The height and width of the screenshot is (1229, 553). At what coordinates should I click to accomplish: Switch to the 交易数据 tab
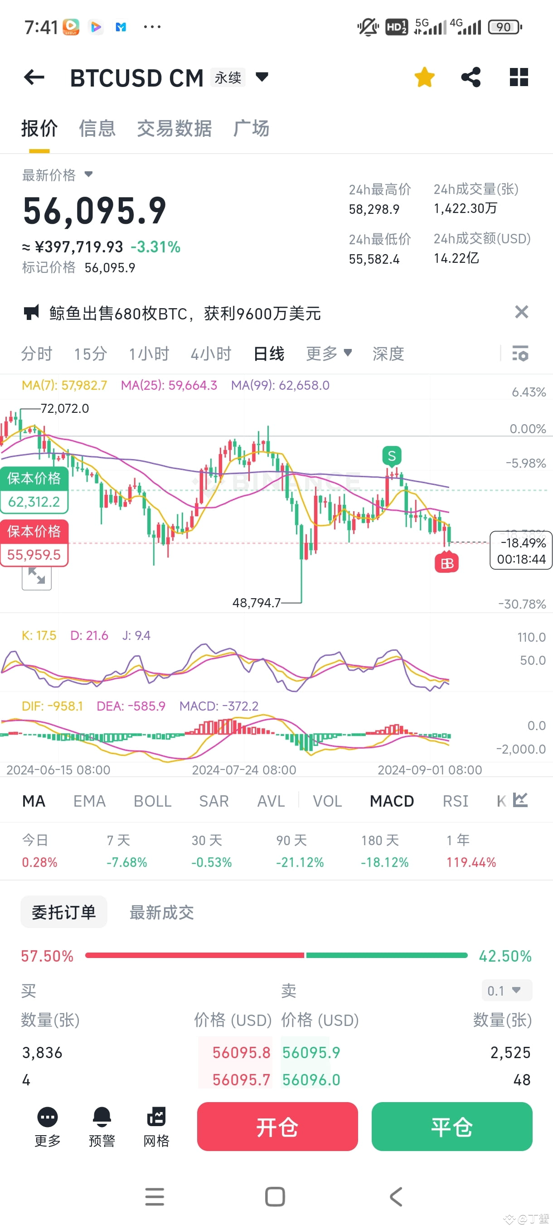[174, 128]
